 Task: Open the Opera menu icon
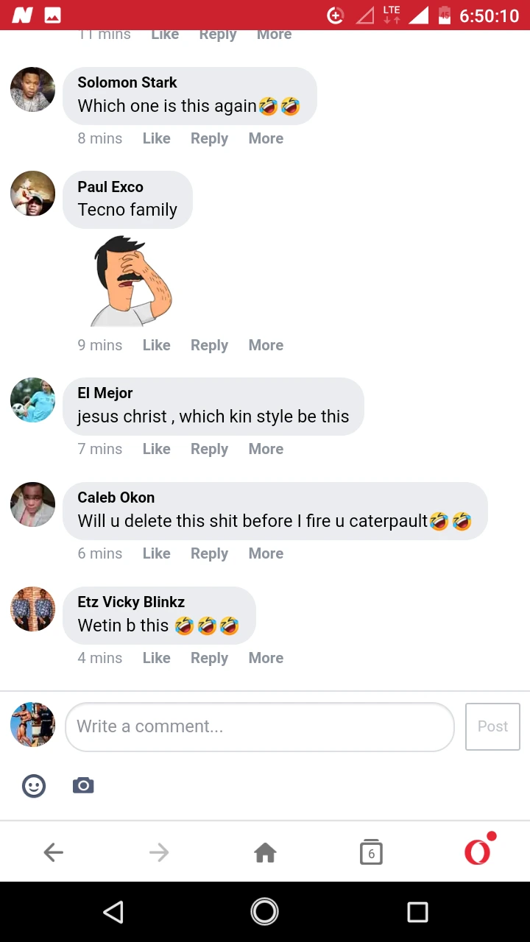coord(477,852)
